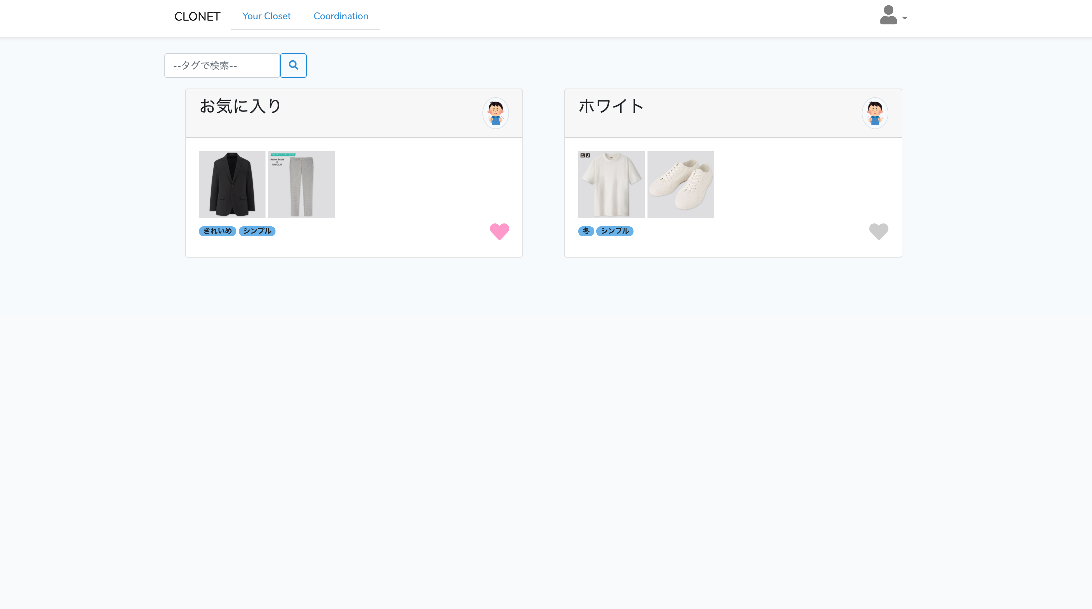Click the avatar on the ホワイト card
The width and height of the screenshot is (1092, 609).
point(874,113)
